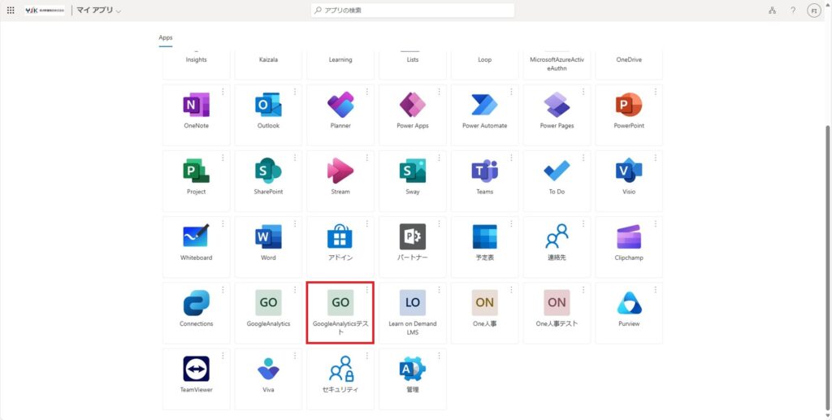Open the OneDrive app tile
The width and height of the screenshot is (832, 420).
click(x=630, y=65)
